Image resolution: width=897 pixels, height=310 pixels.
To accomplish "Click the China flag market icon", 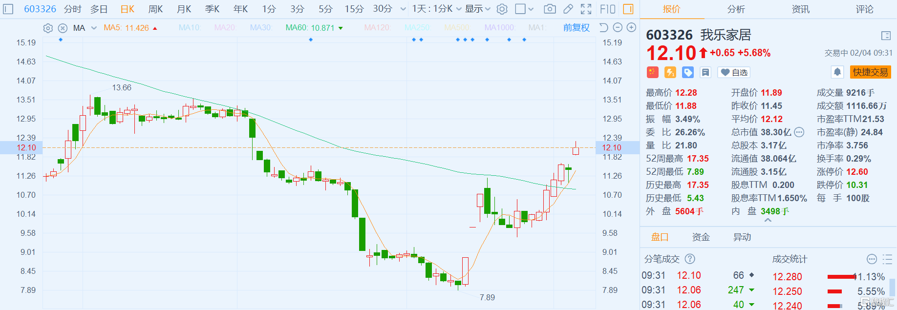I will 652,72.
